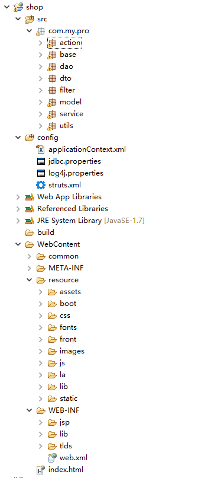Expand the Referenced Libraries node

18,209
